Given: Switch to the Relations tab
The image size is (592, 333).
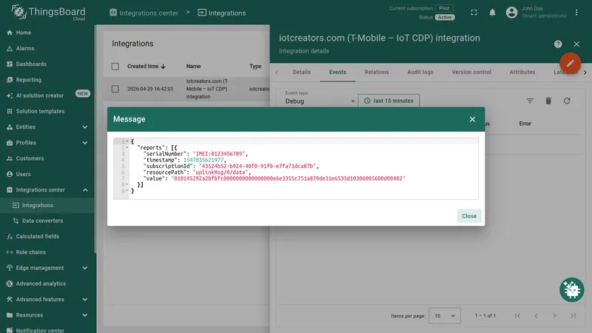Looking at the screenshot, I should [x=377, y=72].
